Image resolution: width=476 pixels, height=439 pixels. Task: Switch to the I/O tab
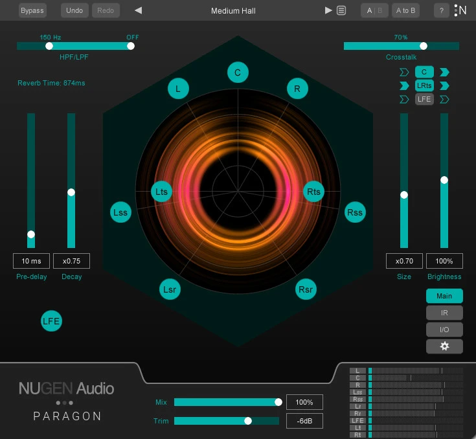click(x=444, y=330)
